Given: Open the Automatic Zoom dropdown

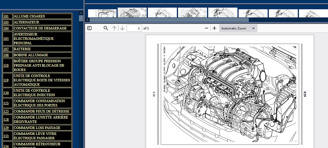Looking at the screenshot, I should pos(238,28).
